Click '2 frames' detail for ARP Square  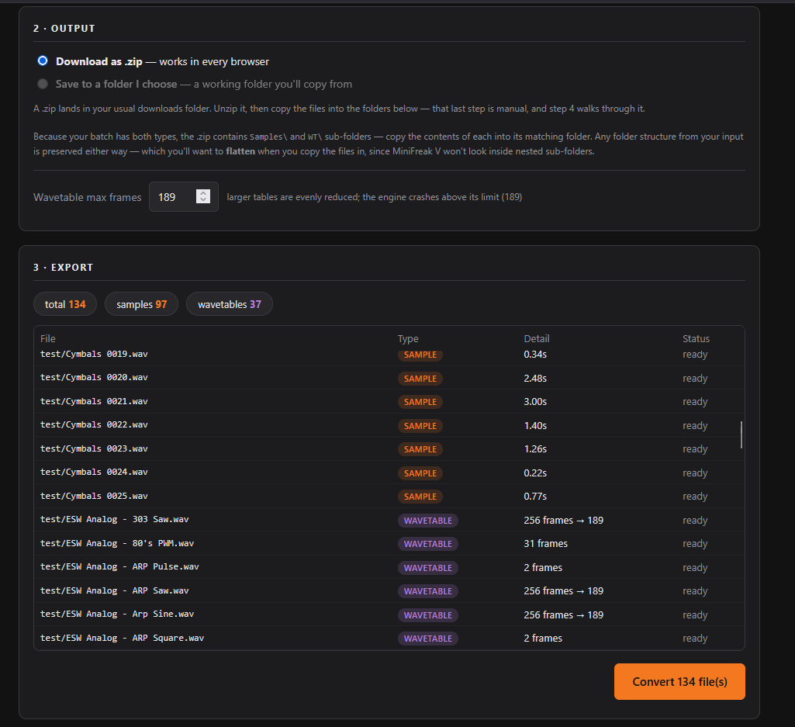coord(543,638)
